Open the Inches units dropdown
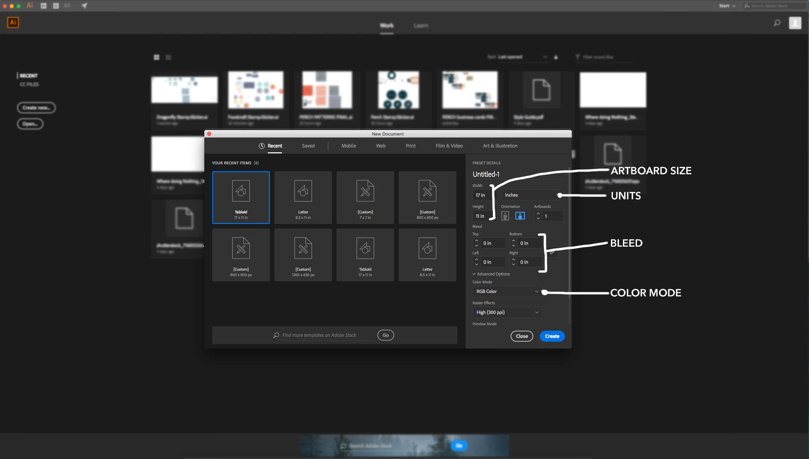The height and width of the screenshot is (459, 809). (532, 195)
